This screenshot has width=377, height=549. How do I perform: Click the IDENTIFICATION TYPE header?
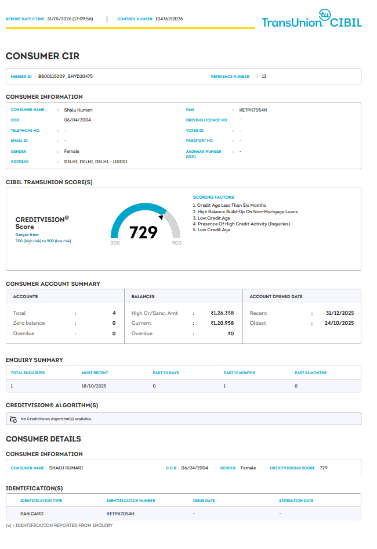(x=41, y=501)
